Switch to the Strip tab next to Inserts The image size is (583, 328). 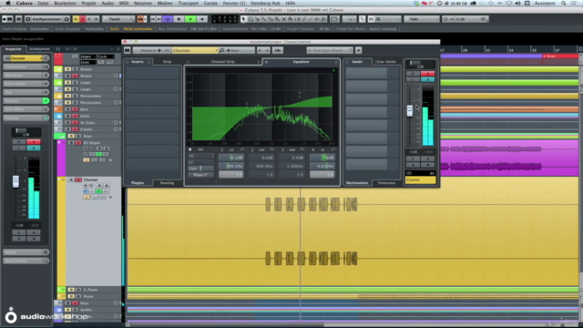click(x=167, y=62)
